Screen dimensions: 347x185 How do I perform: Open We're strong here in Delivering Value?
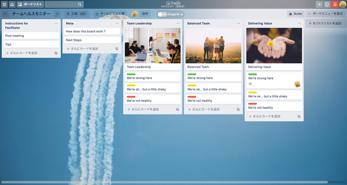[274, 80]
